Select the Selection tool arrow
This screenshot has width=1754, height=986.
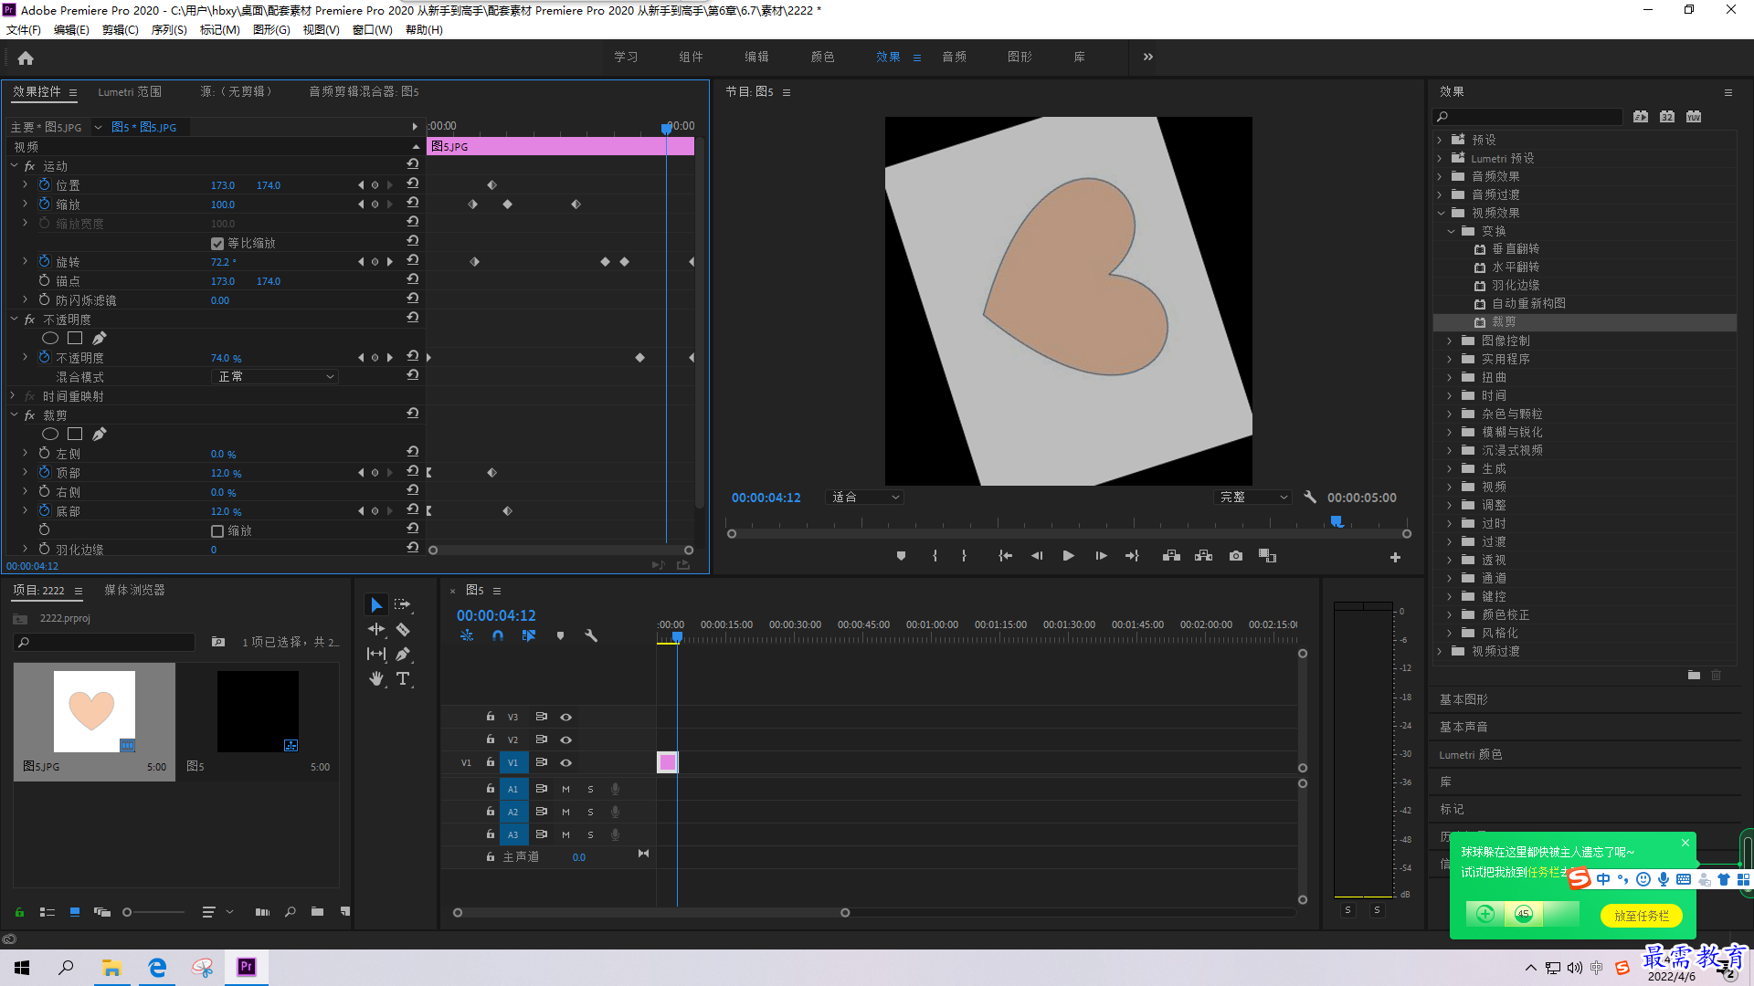tap(375, 605)
